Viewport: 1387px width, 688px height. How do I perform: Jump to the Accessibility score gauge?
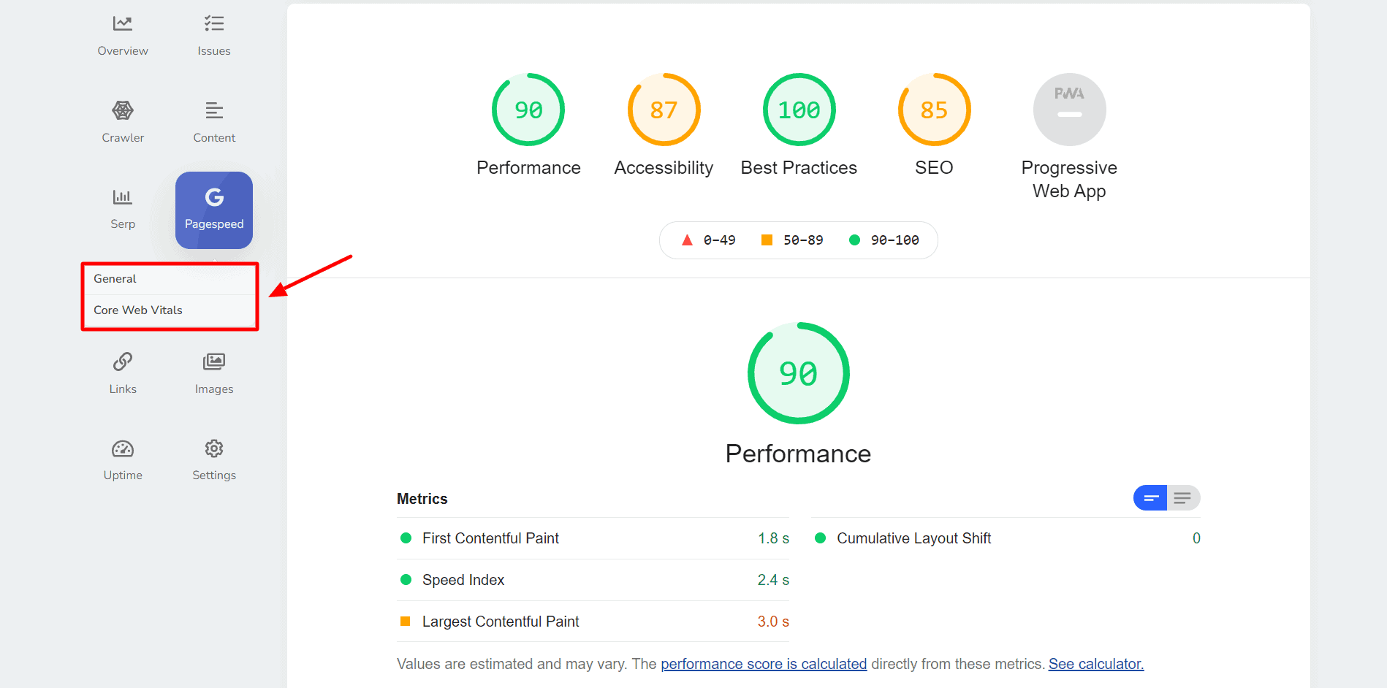pos(664,110)
